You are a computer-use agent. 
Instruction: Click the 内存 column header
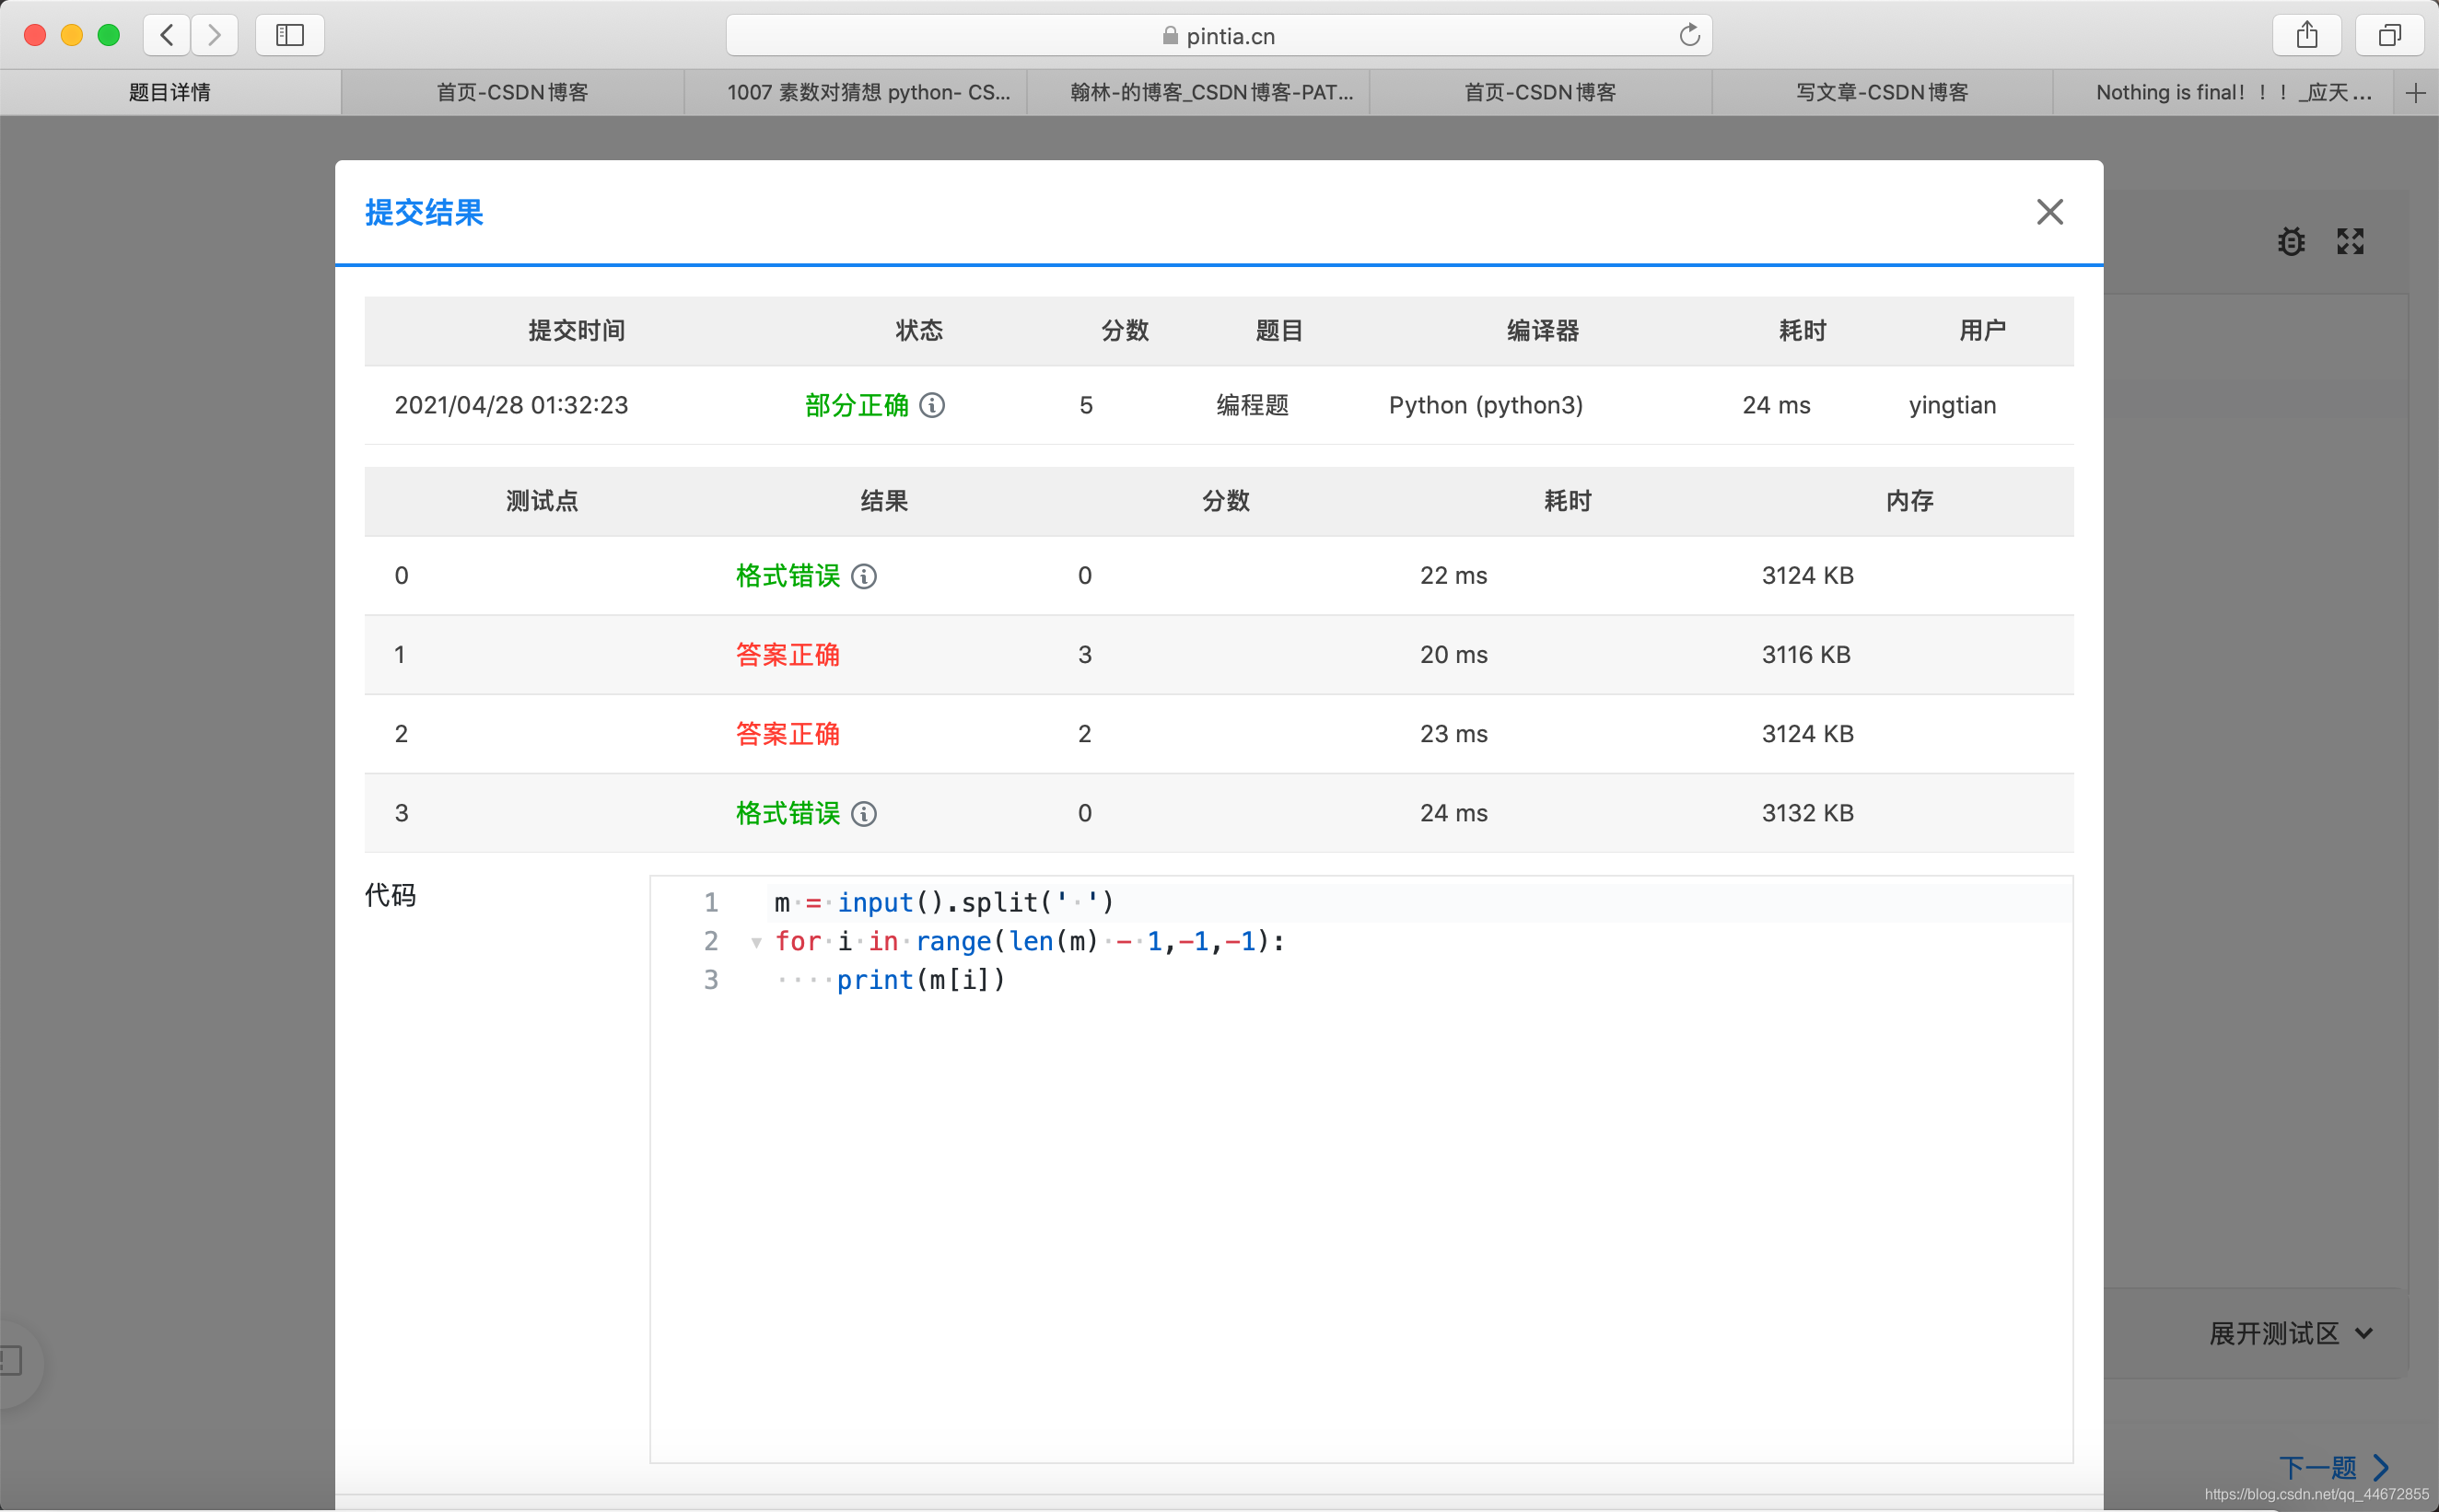point(1909,501)
